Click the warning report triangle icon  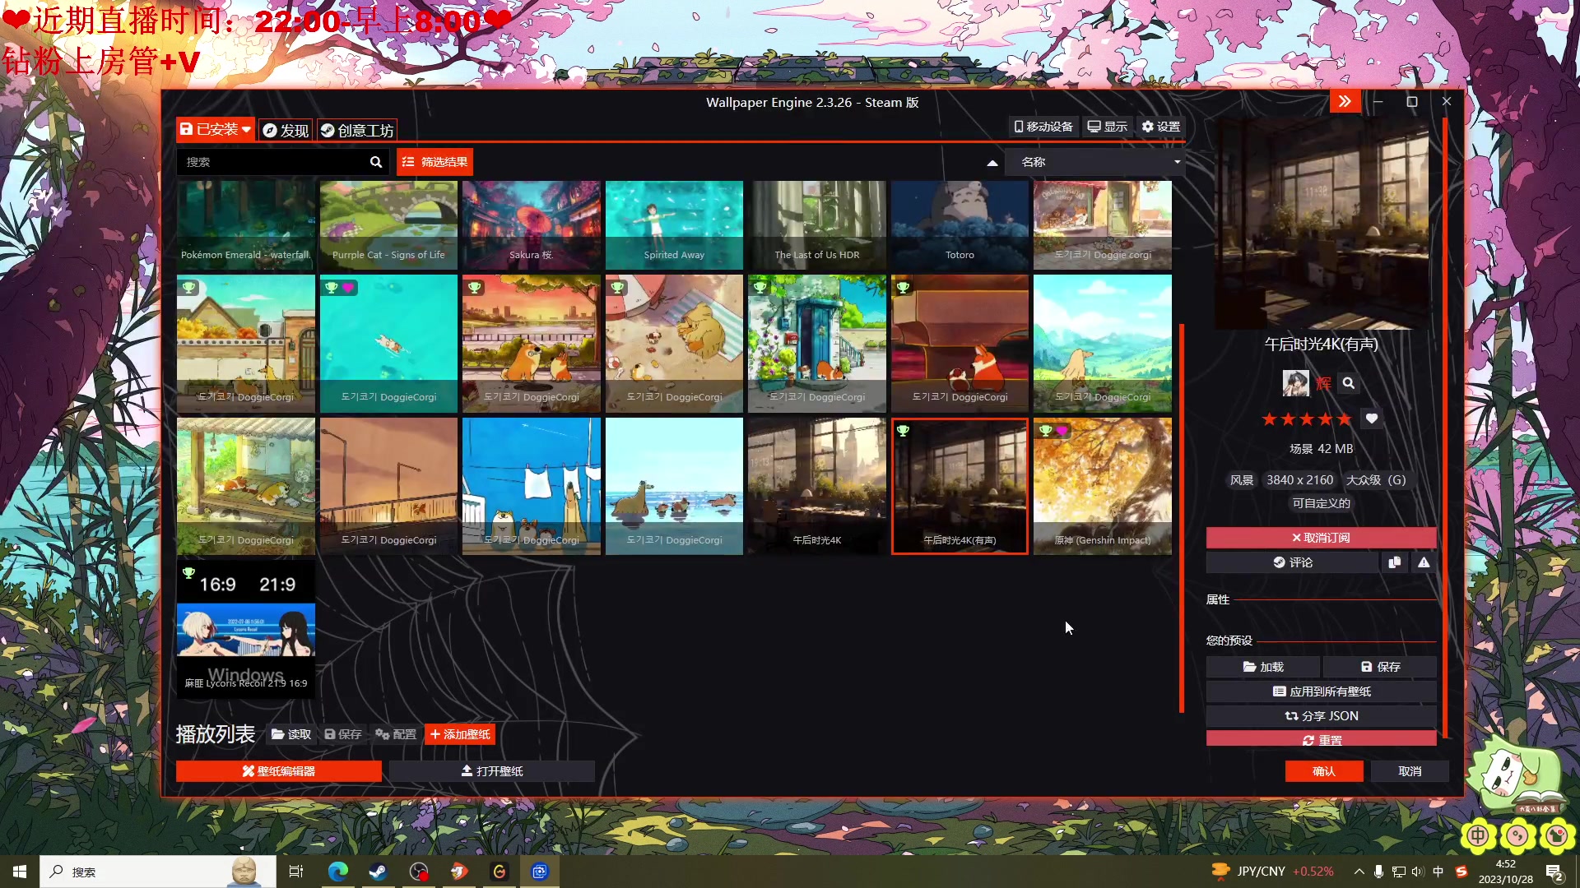click(x=1424, y=562)
